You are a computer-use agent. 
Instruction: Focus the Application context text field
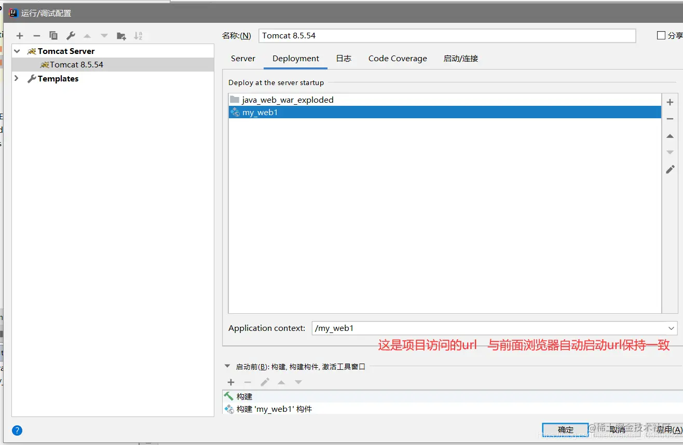coord(488,328)
